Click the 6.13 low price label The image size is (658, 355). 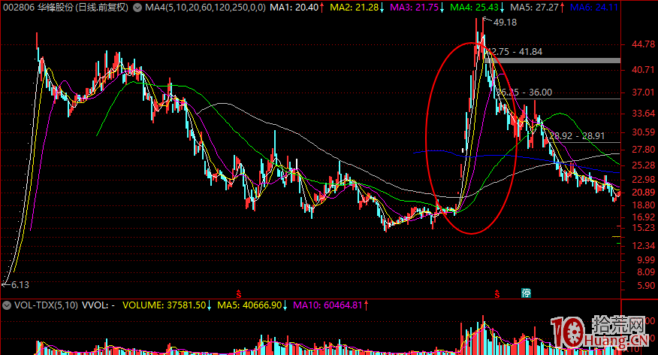(20, 285)
